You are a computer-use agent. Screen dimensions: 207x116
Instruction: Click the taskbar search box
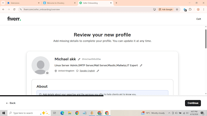(29, 113)
